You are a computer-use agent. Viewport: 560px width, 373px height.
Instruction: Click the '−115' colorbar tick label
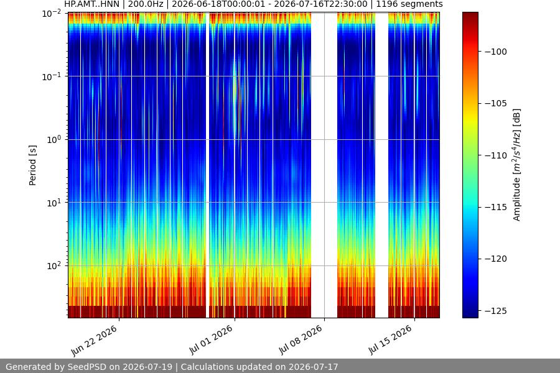(x=496, y=207)
